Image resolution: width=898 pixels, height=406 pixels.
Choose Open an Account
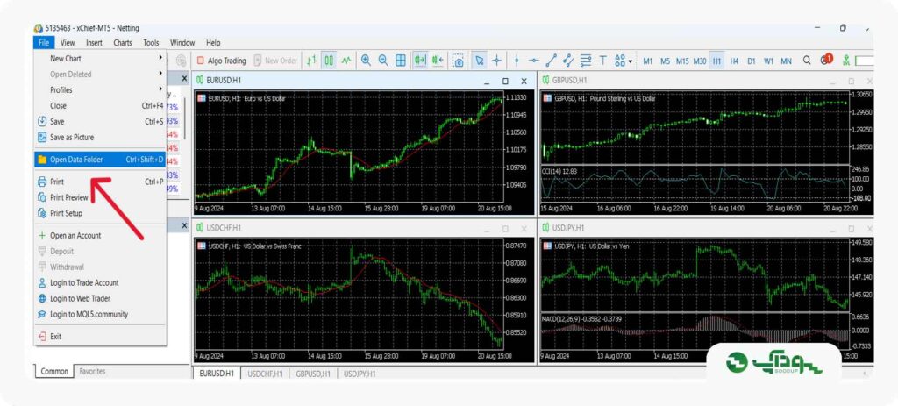coord(100,235)
